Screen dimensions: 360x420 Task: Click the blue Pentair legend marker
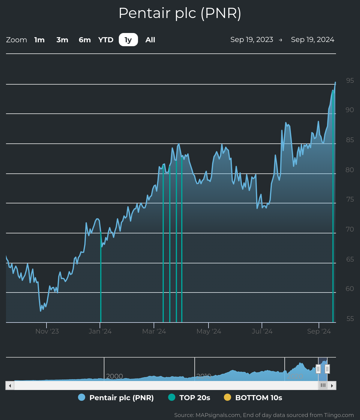click(82, 397)
